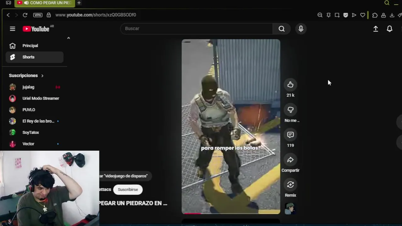This screenshot has width=402, height=226.
Task: Open the browser profile account icon
Action: tap(383, 15)
